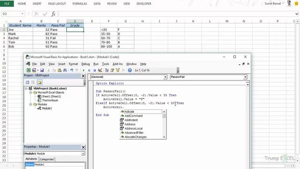300x169 pixels.
Task: Switch to Alphabetic properties tab
Action: [x=31, y=159]
